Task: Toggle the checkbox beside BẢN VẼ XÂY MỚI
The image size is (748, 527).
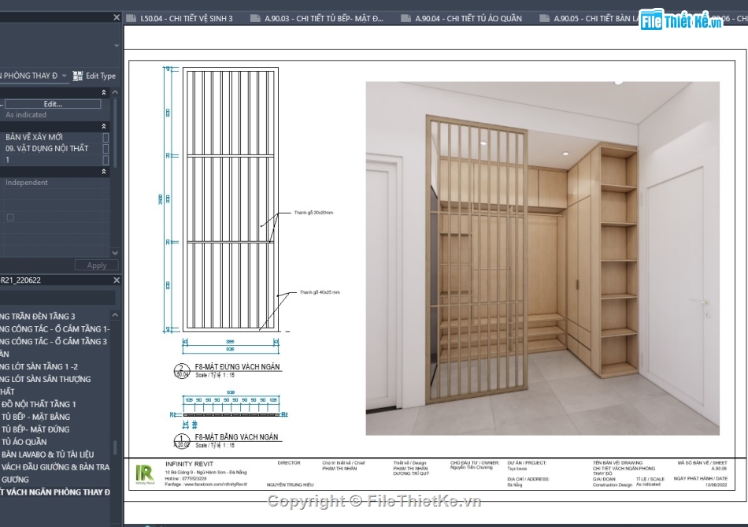Action: [x=106, y=136]
